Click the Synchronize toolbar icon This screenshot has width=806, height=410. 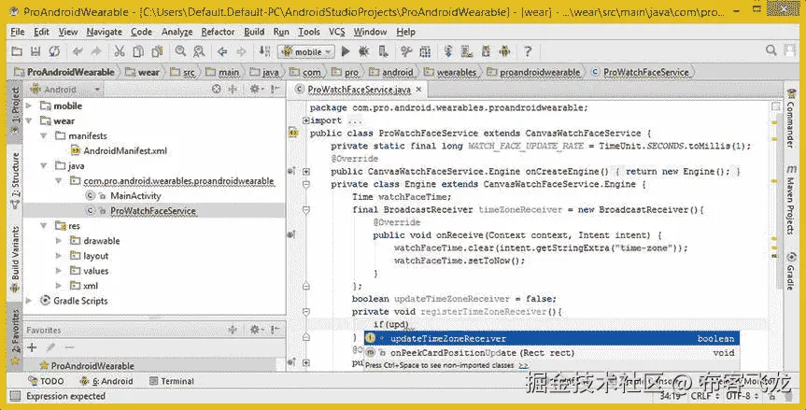[54, 51]
